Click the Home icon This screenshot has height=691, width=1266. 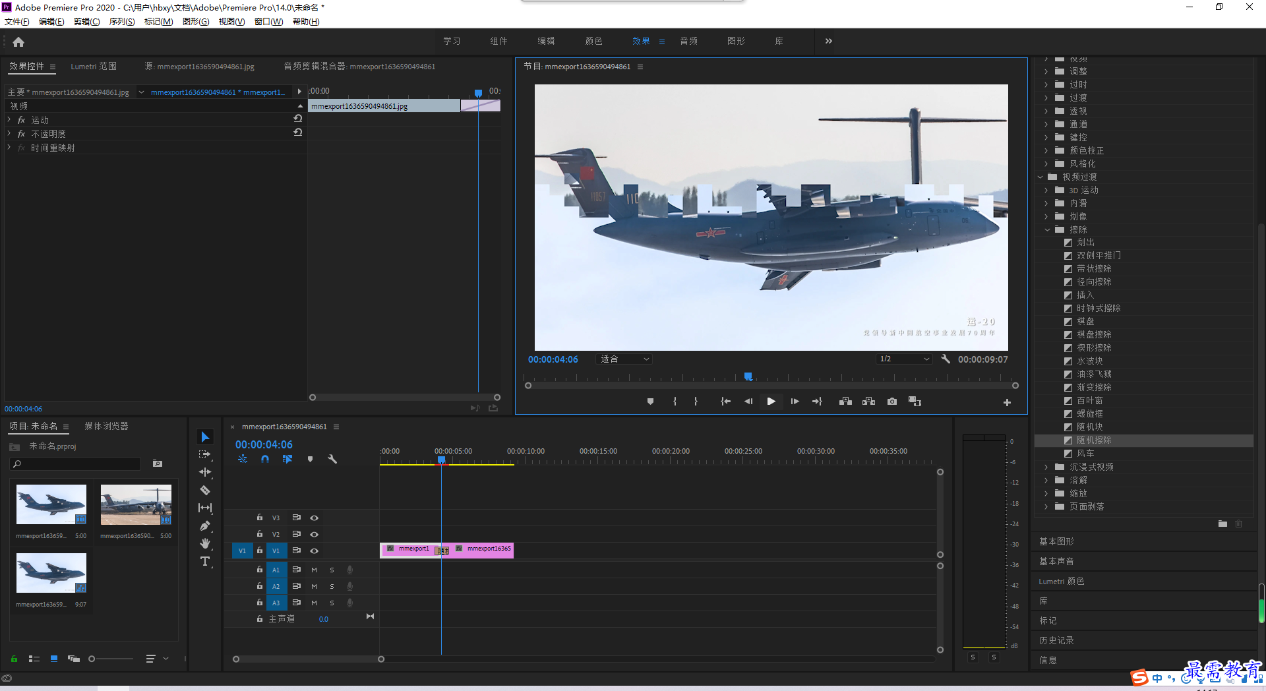(18, 42)
